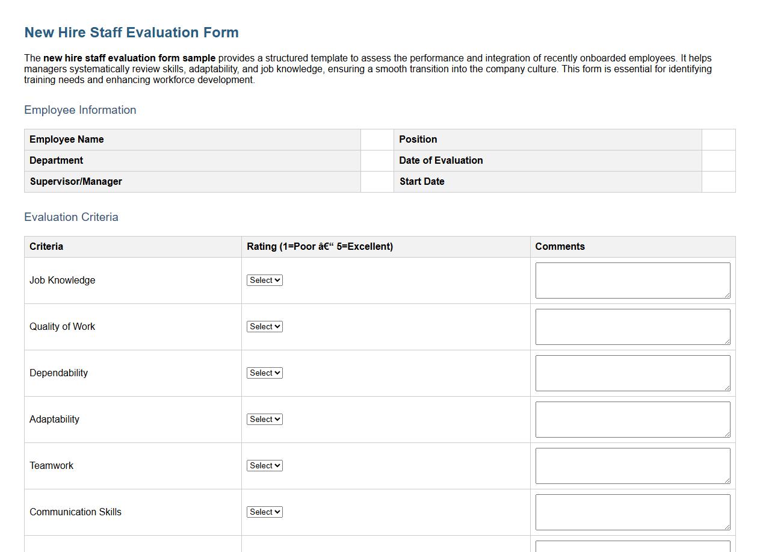Click the Dependability comments box
The height and width of the screenshot is (552, 760).
coord(632,373)
